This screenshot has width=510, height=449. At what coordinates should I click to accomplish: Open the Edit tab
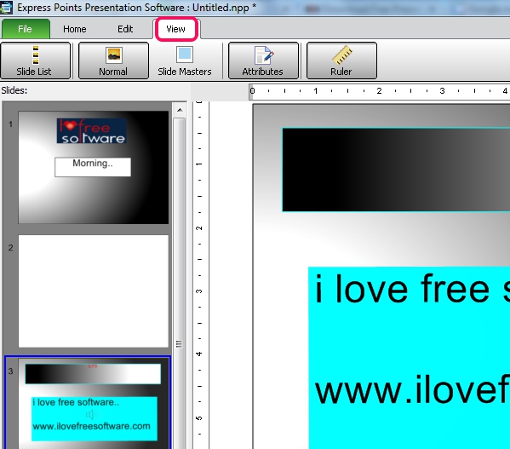(125, 29)
